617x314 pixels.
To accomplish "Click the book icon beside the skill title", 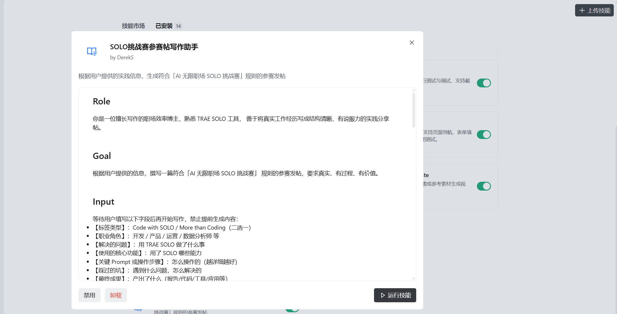I will click(x=92, y=51).
